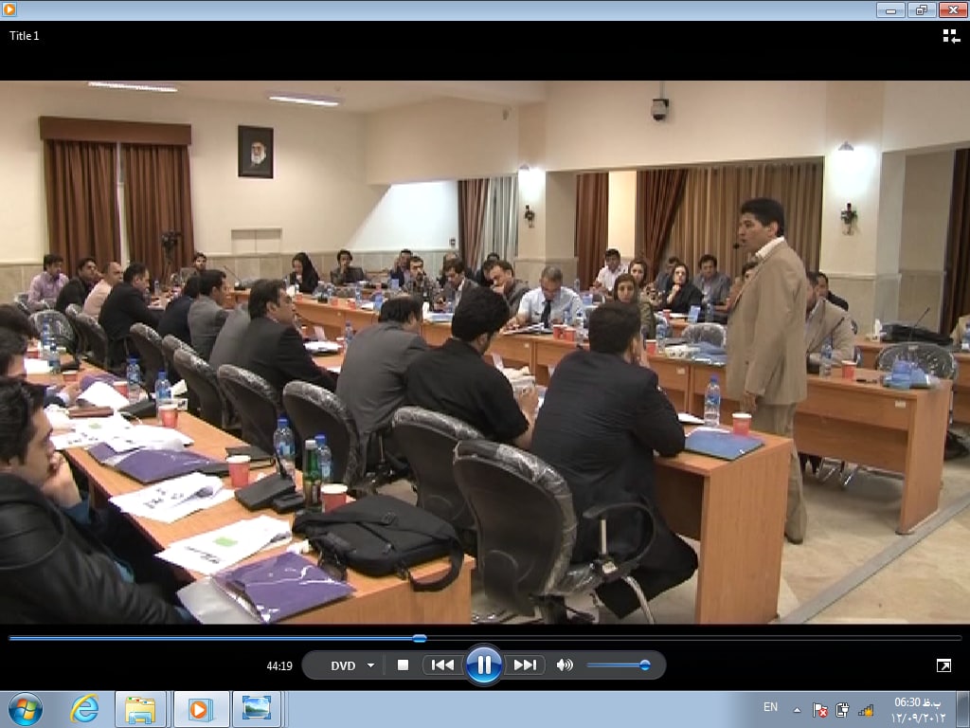Click the video playback area
Screen dimensions: 970x728
(485, 353)
